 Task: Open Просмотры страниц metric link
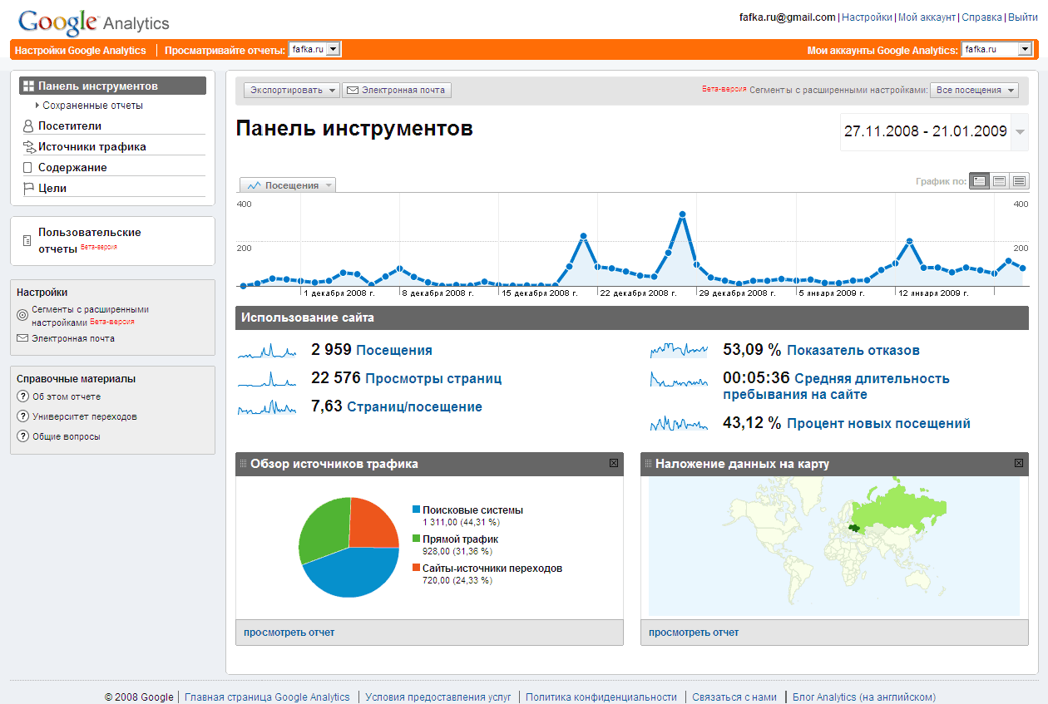[433, 379]
